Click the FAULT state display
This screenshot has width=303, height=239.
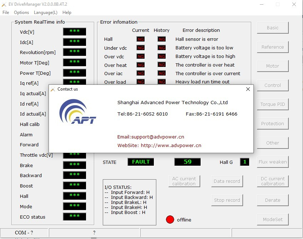pyautogui.click(x=141, y=162)
